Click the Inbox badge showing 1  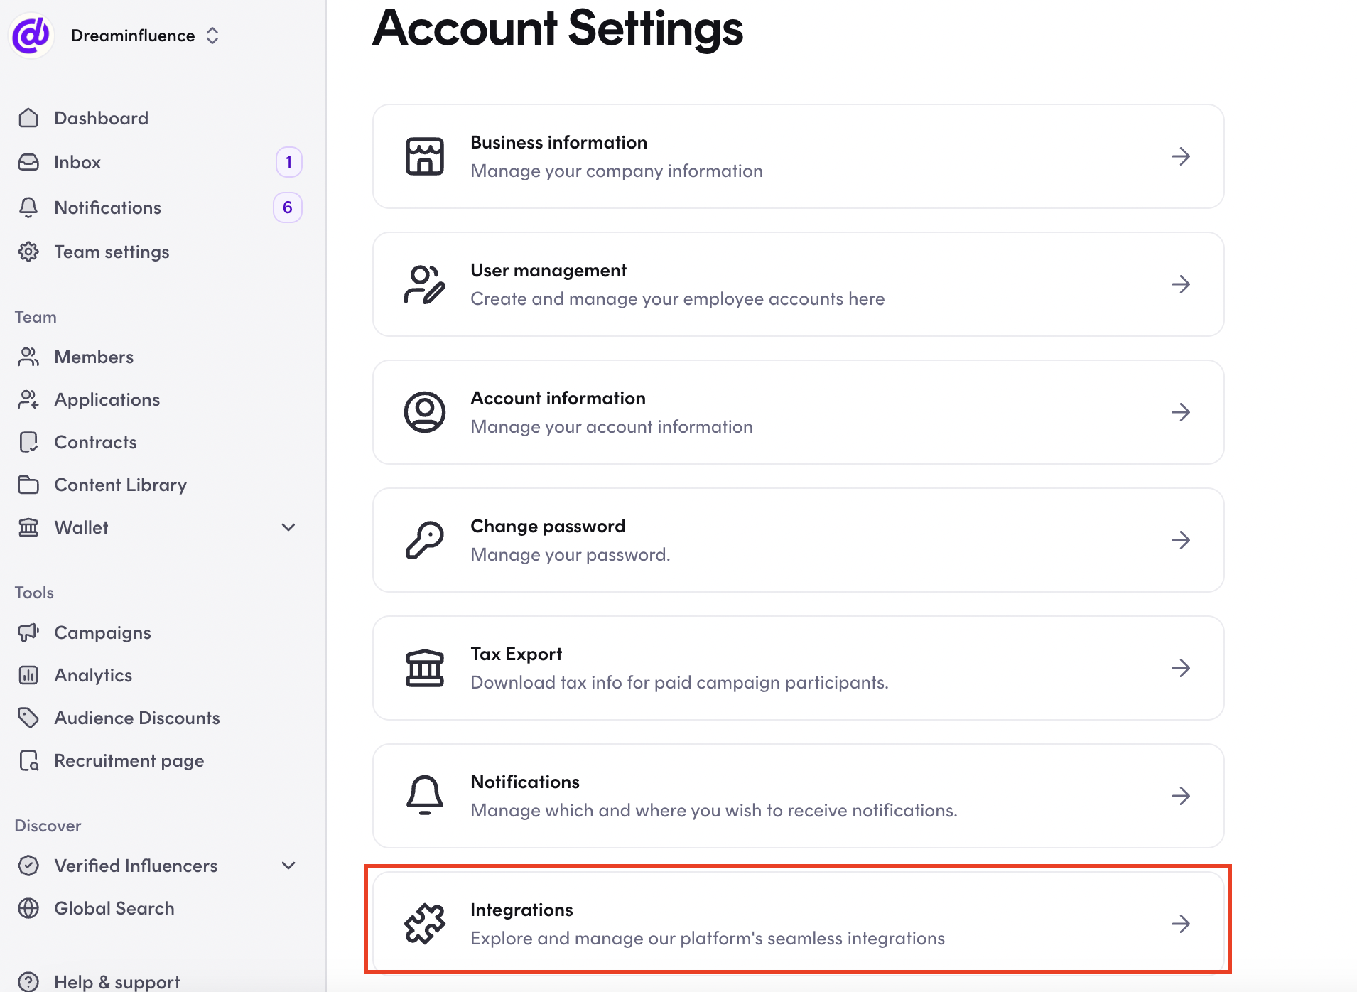pos(288,162)
